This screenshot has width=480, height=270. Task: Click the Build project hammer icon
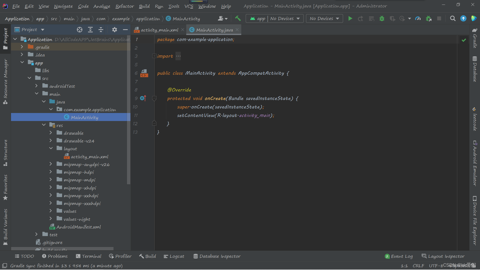pos(238,18)
